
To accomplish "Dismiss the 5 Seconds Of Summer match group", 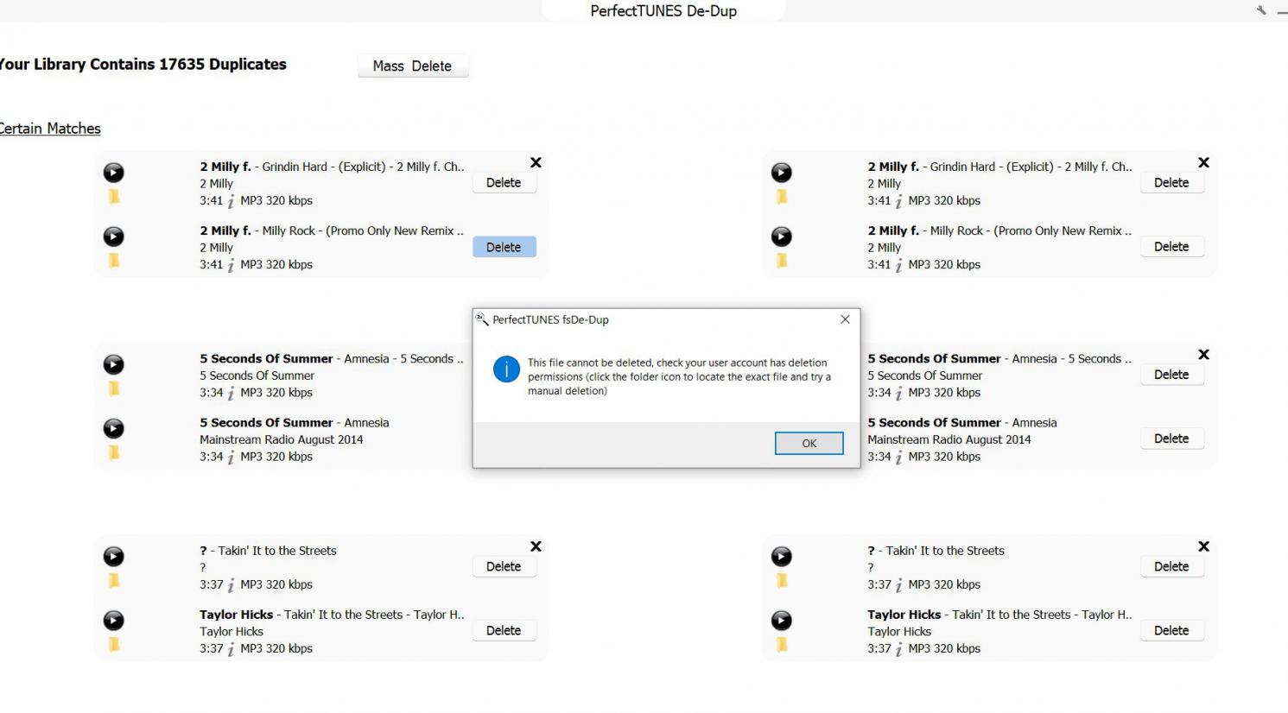I will pyautogui.click(x=1203, y=355).
